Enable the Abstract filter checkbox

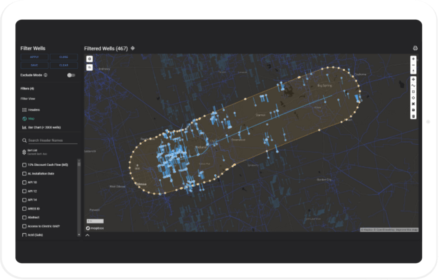point(24,217)
